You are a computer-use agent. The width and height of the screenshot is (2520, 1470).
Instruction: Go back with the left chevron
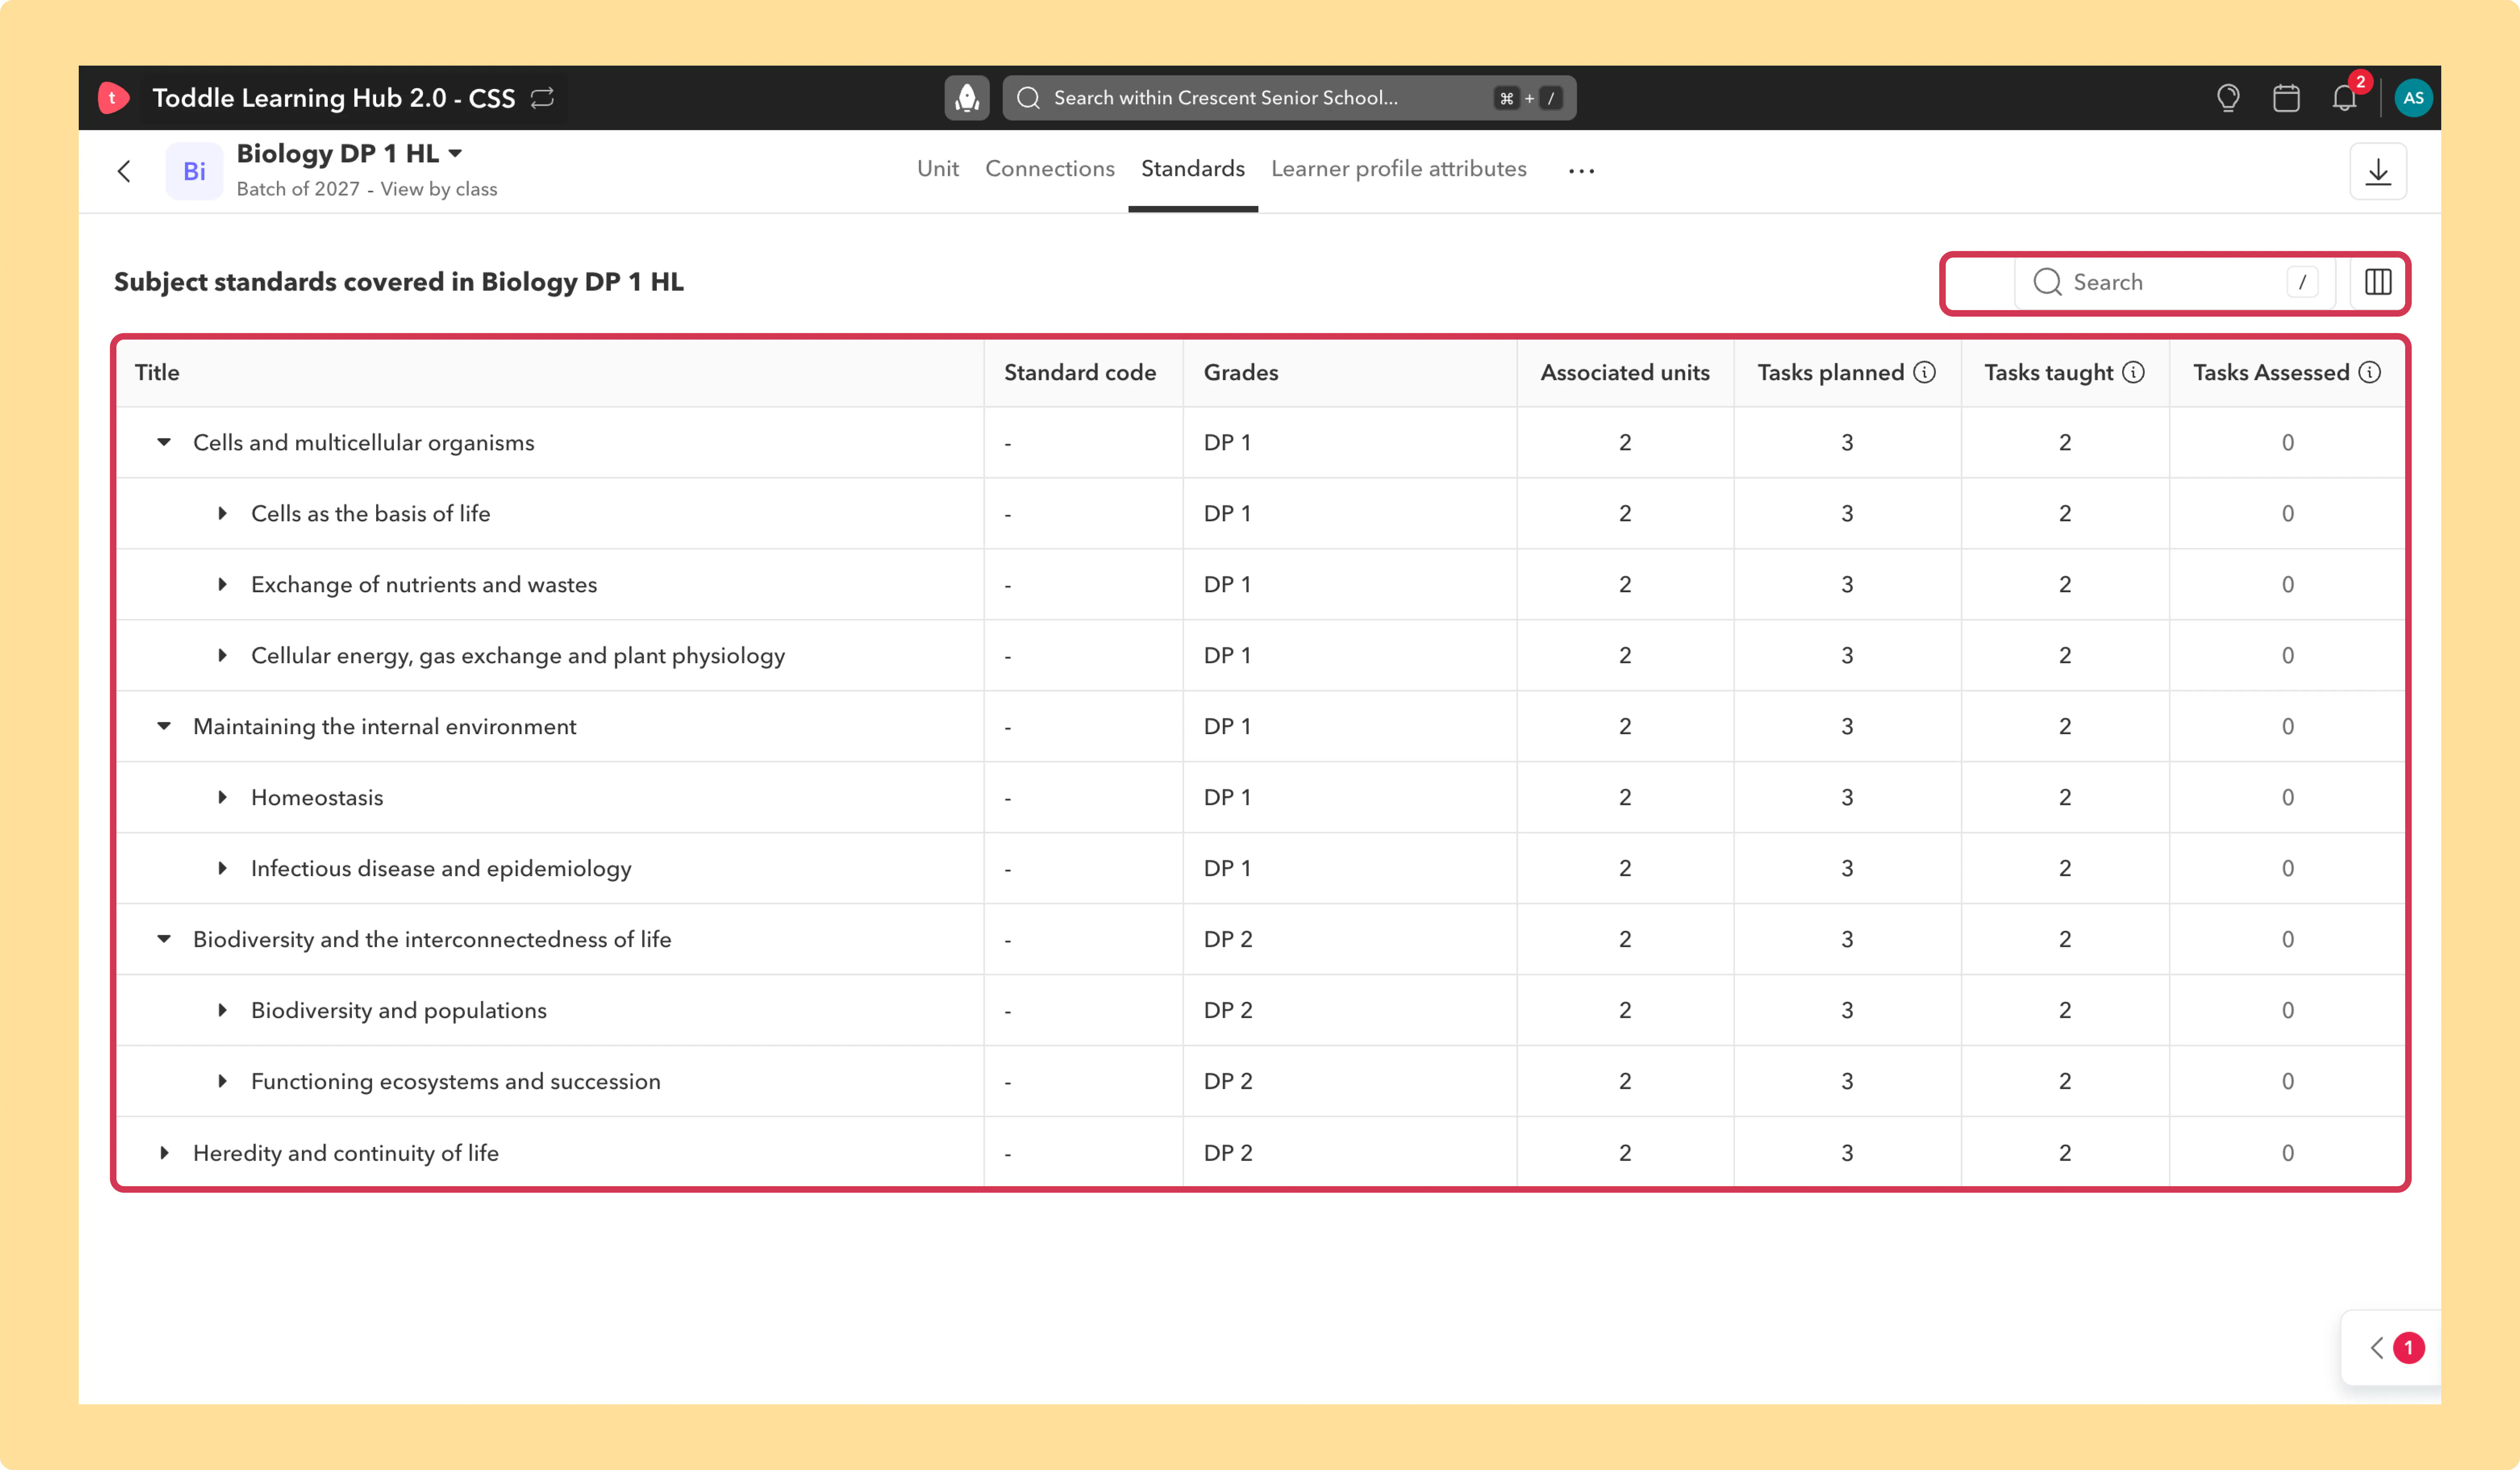(x=124, y=171)
